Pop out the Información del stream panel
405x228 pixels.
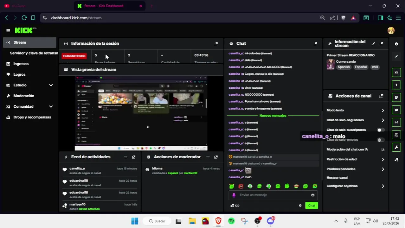(381, 44)
